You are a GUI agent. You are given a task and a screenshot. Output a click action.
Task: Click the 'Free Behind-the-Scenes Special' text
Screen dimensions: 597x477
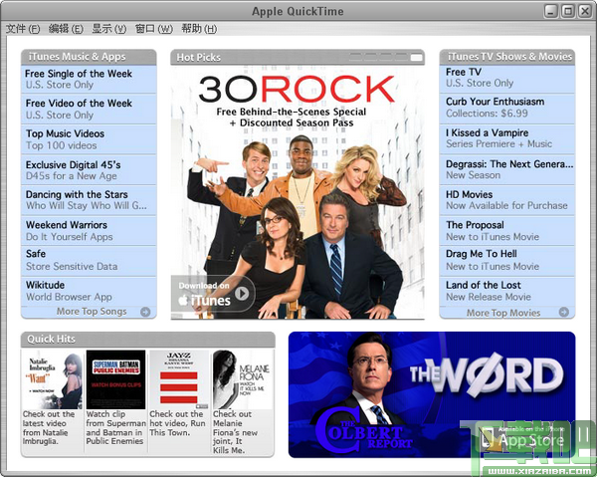[292, 112]
